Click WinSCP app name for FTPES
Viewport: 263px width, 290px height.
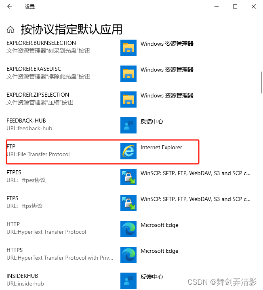coord(196,173)
